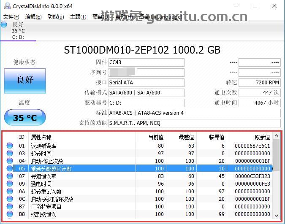This screenshot has width=285, height=224.
Task: Click status orb for attribute B7 厂商特定项目
Action: click(10, 207)
